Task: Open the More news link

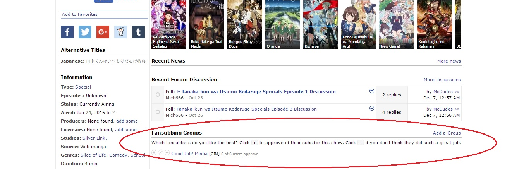Action: [449, 61]
